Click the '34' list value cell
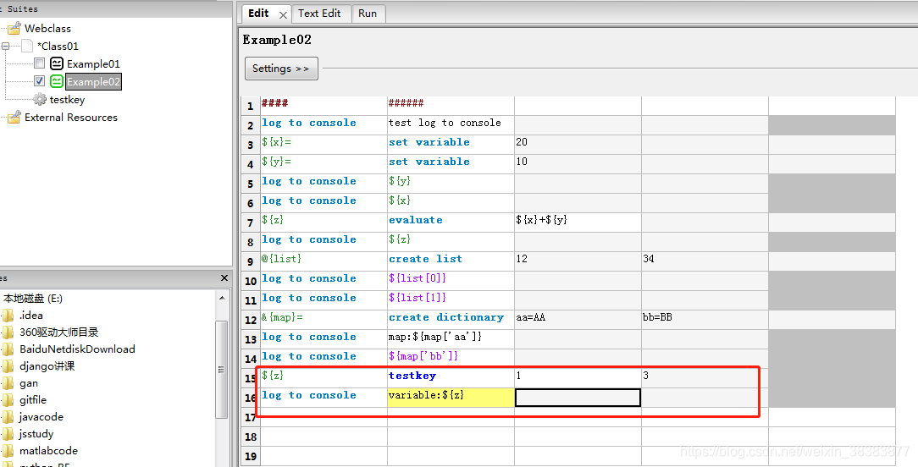Screen dimensions: 918x467 (705, 261)
